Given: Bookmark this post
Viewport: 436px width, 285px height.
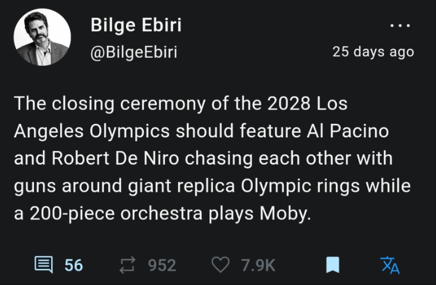Looking at the screenshot, I should point(333,265).
